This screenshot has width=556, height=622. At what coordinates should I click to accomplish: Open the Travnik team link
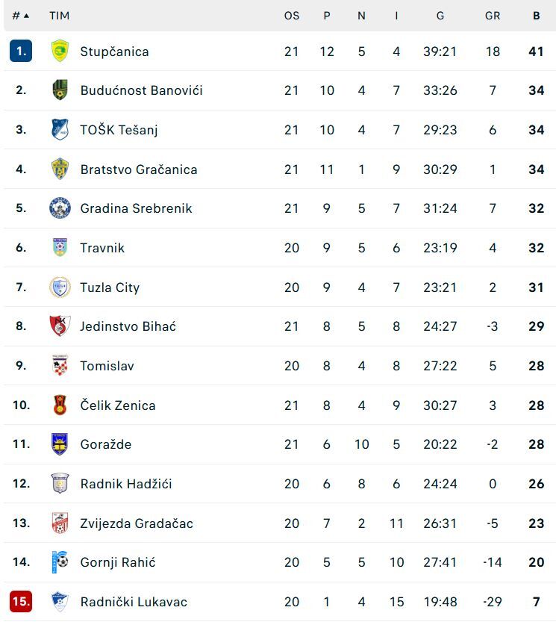pyautogui.click(x=102, y=248)
